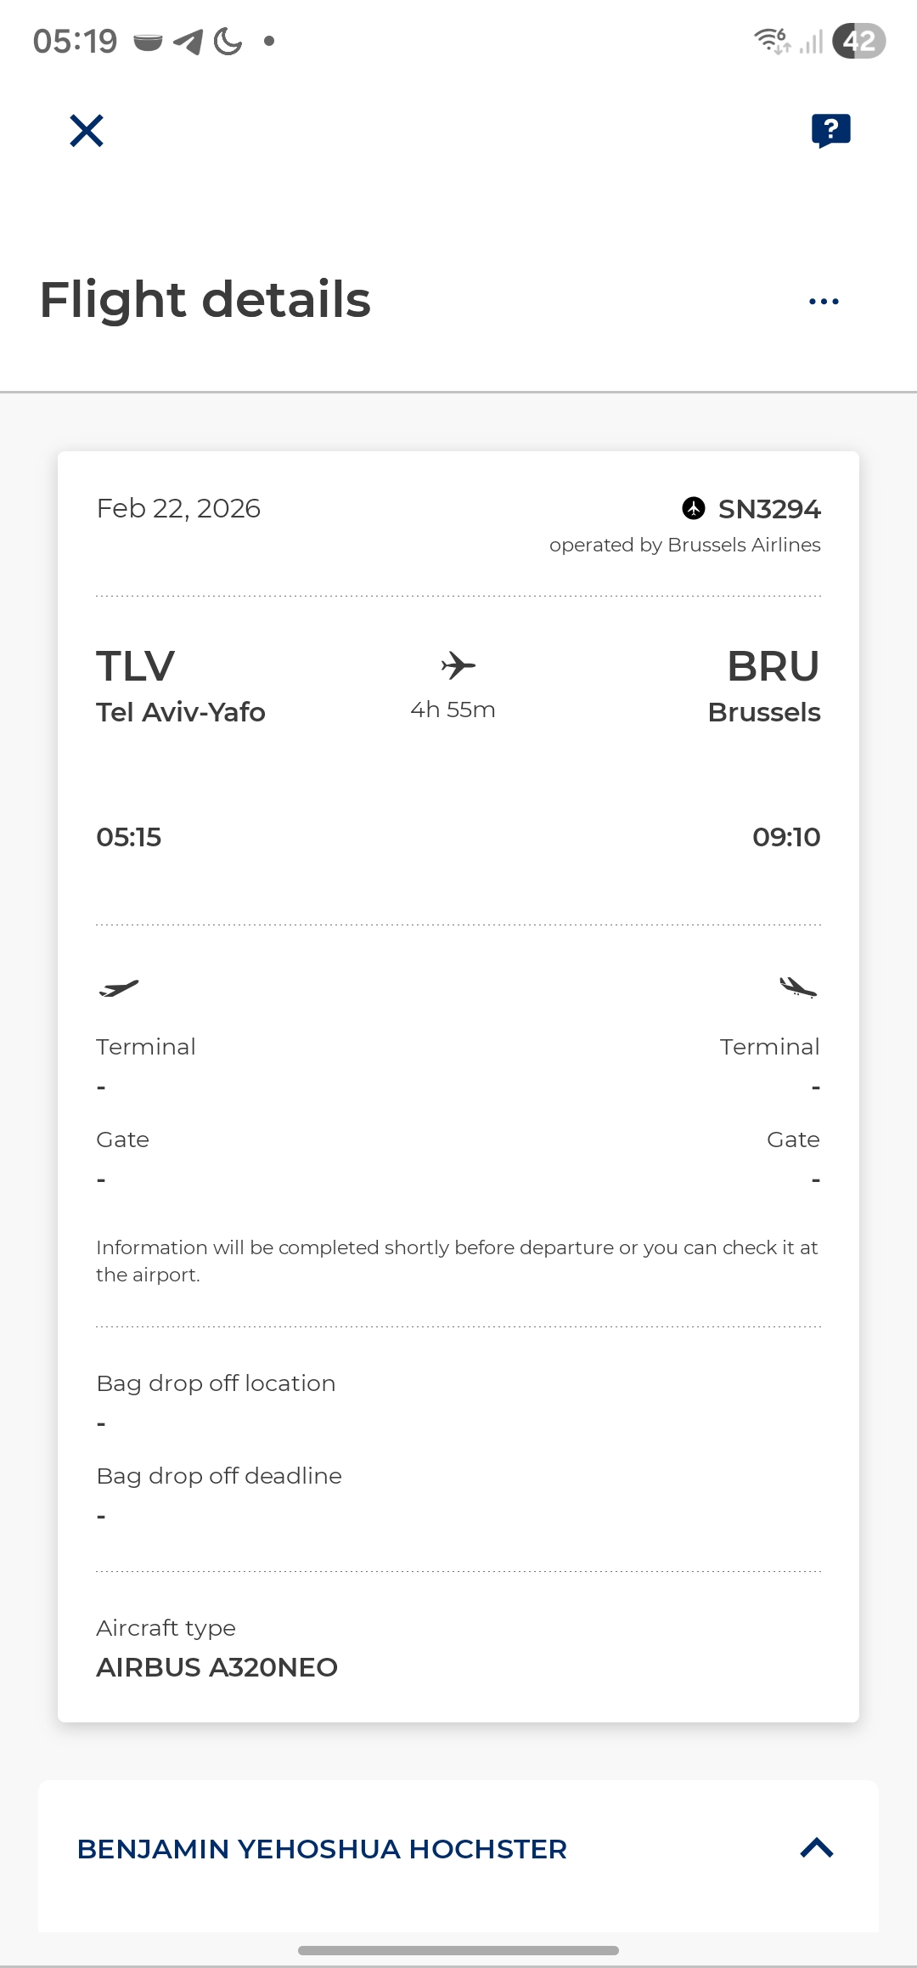Viewport: 917px width, 1968px height.
Task: Tap the departure takeoff plane icon
Action: 119,987
